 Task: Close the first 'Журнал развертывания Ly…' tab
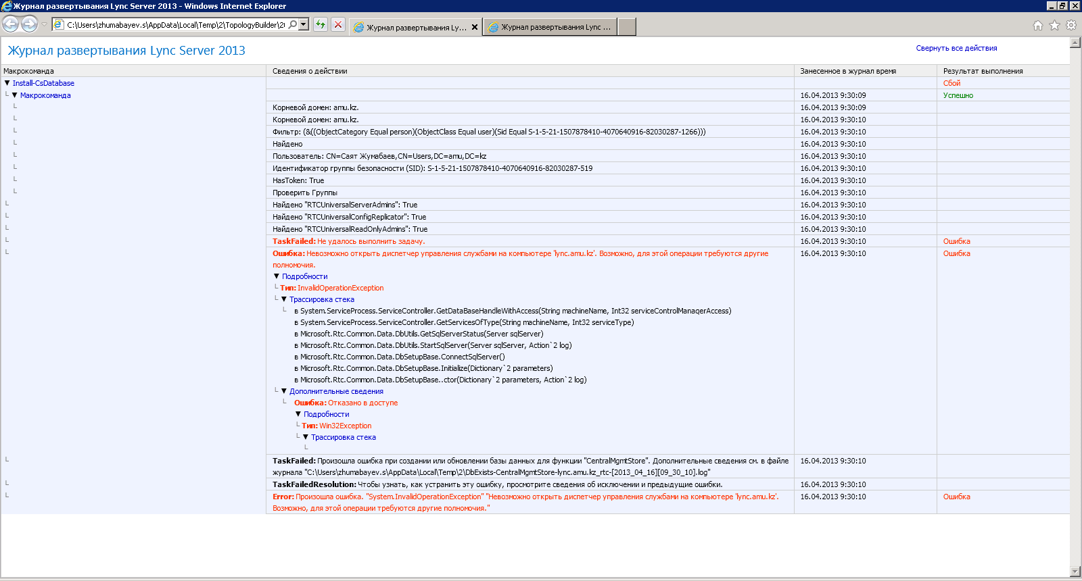(x=475, y=28)
